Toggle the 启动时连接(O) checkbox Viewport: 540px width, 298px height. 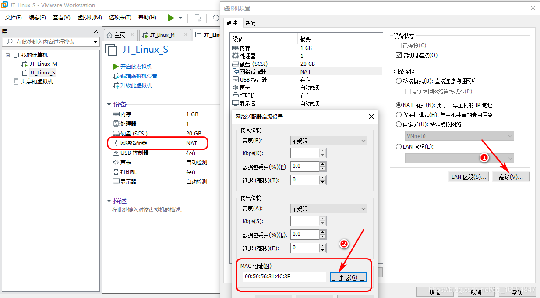pos(399,55)
